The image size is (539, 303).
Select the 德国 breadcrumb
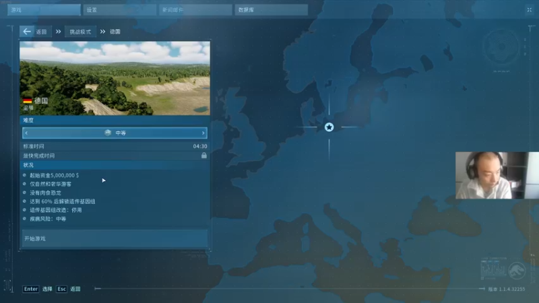tap(115, 32)
